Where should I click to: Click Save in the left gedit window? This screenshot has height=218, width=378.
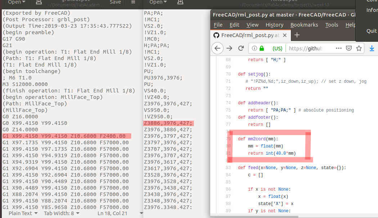(115, 2)
